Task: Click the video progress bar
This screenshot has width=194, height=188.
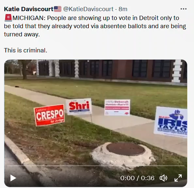Action: 96,166
